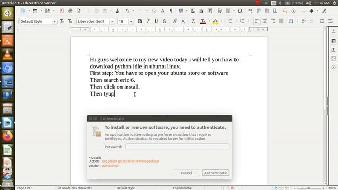Expand New document dropdown arrow
Viewport: 338px width, 190px height.
29,11
